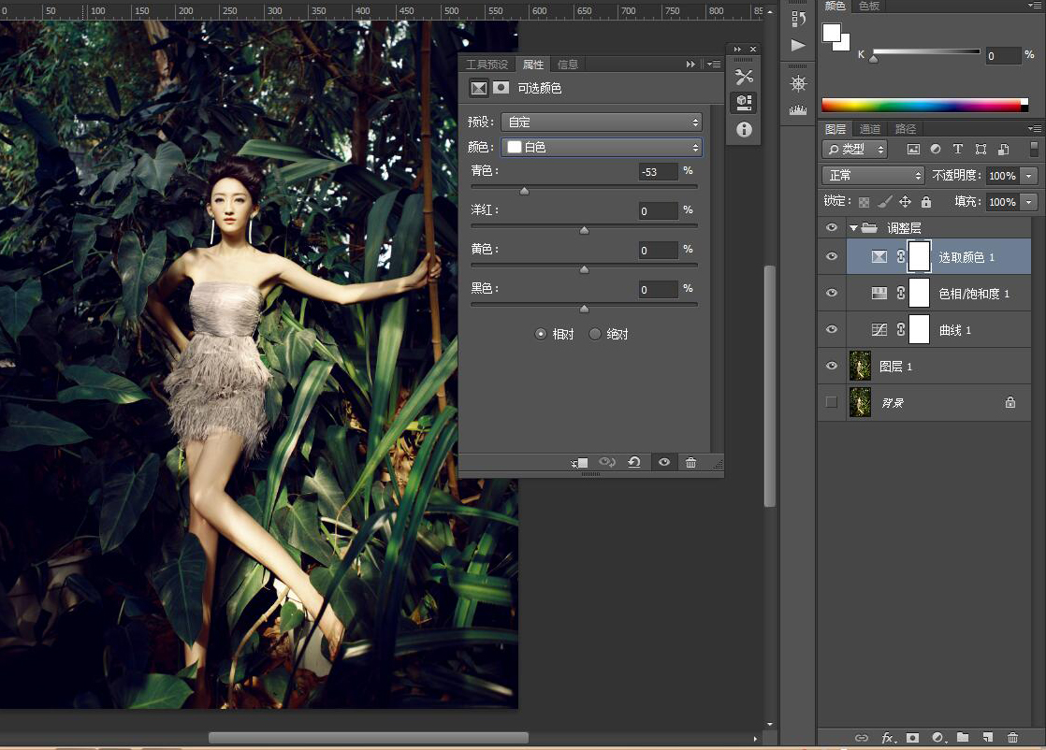Hide the 曲线 1 layer

[x=831, y=330]
